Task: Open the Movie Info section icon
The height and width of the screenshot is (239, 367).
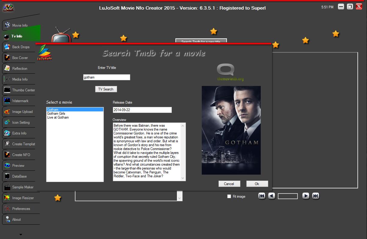Action: pyautogui.click(x=7, y=25)
